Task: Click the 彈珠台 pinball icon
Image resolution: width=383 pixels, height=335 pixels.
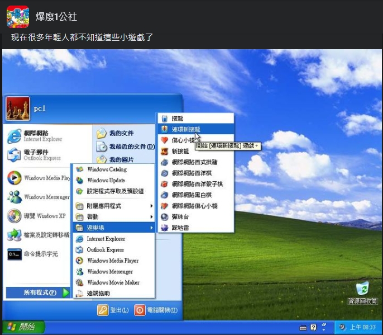Action: point(164,217)
